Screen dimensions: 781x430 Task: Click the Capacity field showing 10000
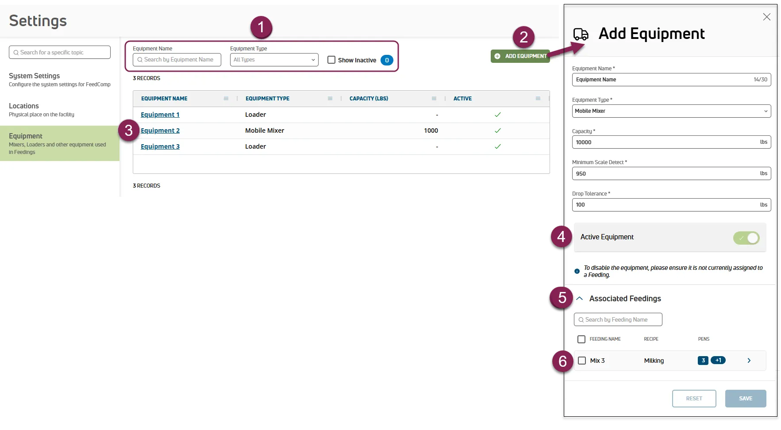point(671,142)
